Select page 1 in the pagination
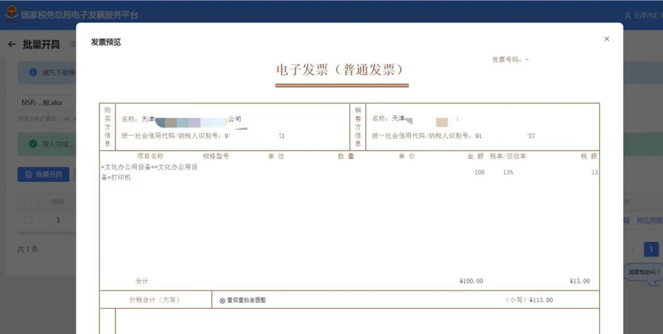The height and width of the screenshot is (334, 663). [x=651, y=249]
